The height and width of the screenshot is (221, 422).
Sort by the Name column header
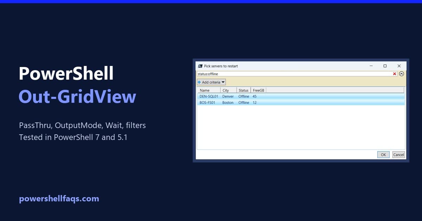click(x=209, y=90)
